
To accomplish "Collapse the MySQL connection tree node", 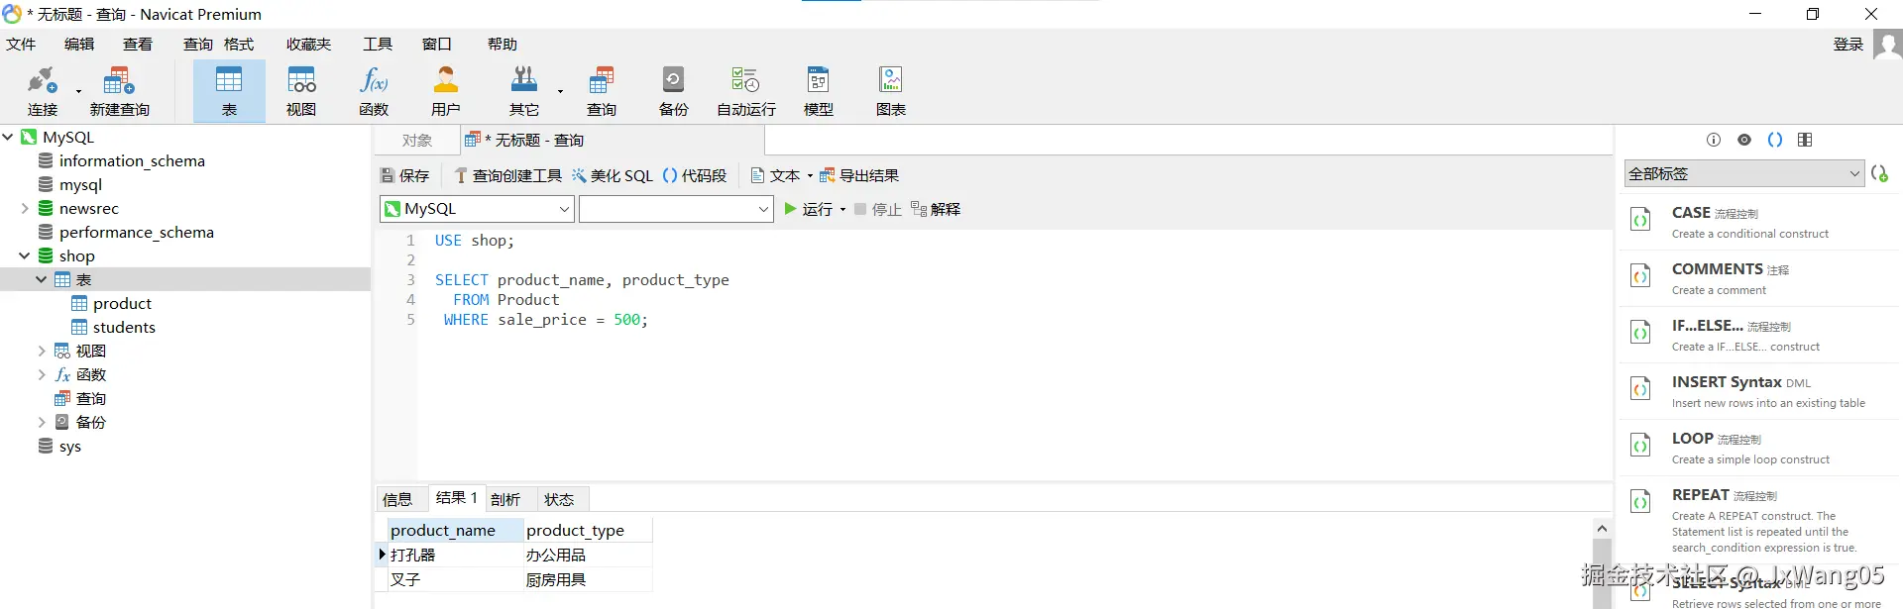I will click(x=8, y=137).
